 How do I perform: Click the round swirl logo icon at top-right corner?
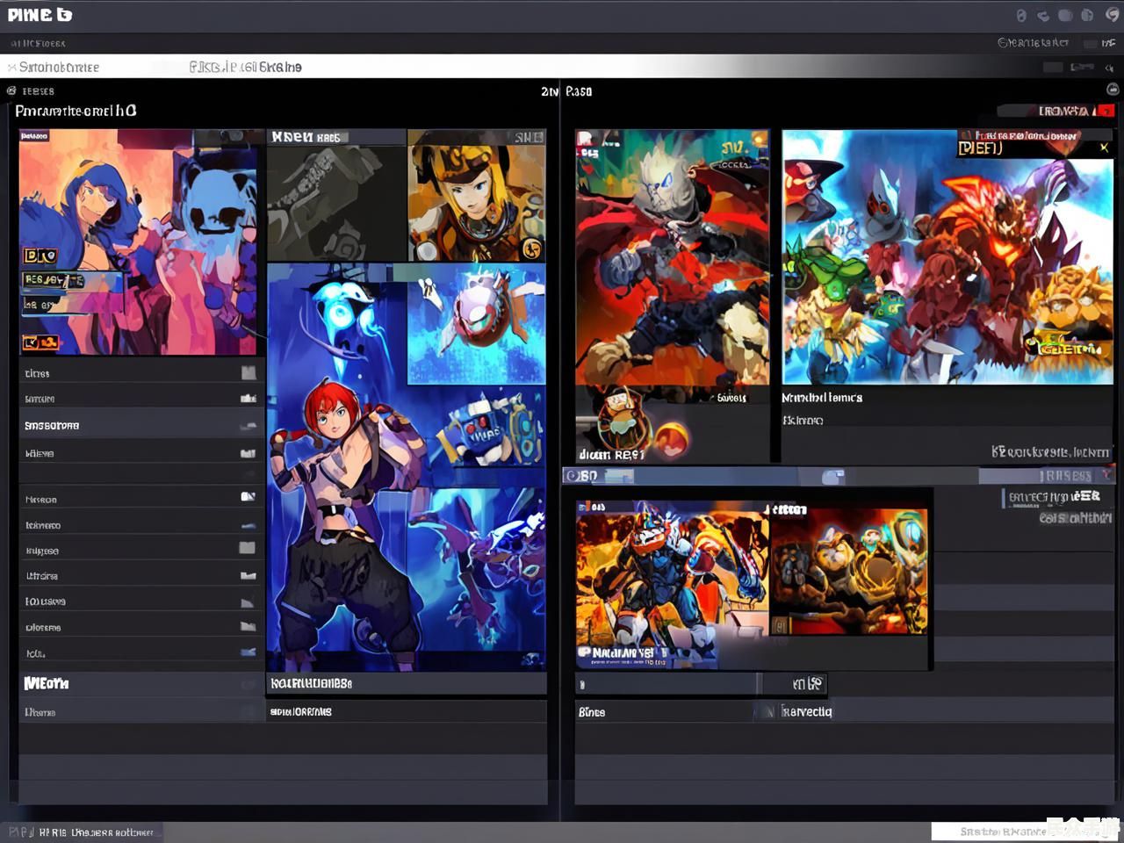coord(1113,15)
